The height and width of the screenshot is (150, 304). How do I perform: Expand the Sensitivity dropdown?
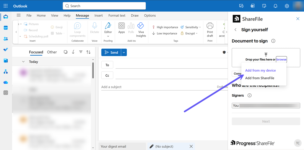click(x=200, y=27)
